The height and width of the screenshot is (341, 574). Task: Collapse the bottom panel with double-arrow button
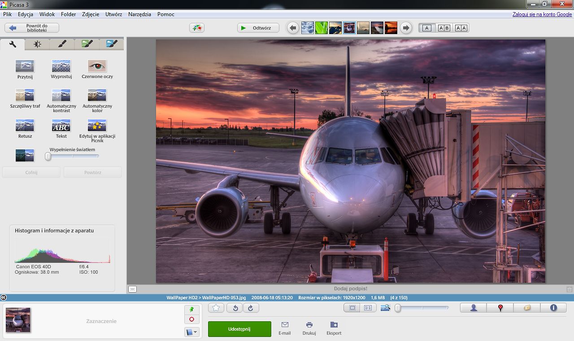point(4,297)
